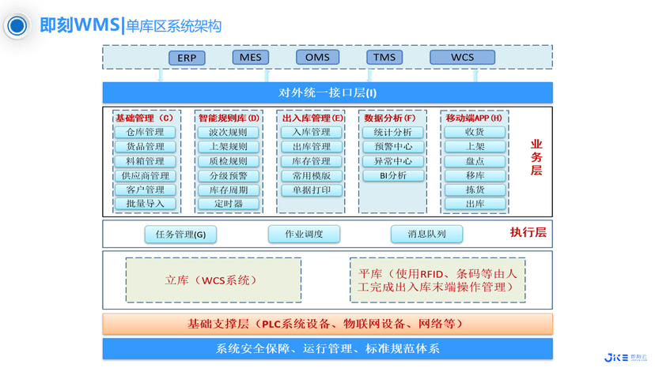The height and width of the screenshot is (368, 655).
Task: Select the MES system box
Action: (x=250, y=57)
